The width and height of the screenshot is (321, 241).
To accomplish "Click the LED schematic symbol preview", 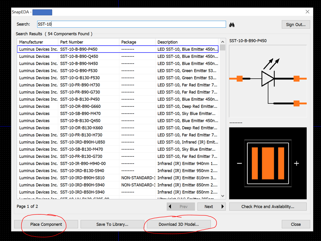I will 268,81.
